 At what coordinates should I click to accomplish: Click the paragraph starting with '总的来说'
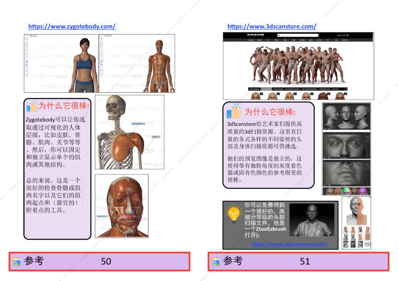click(54, 195)
